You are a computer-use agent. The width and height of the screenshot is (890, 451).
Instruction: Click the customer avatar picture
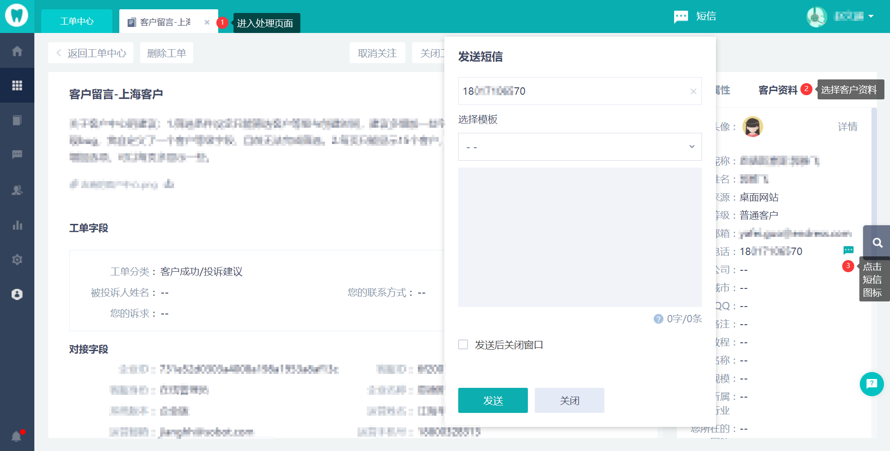tap(753, 126)
